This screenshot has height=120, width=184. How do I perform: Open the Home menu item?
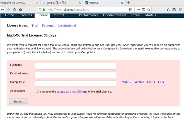tap(9, 15)
